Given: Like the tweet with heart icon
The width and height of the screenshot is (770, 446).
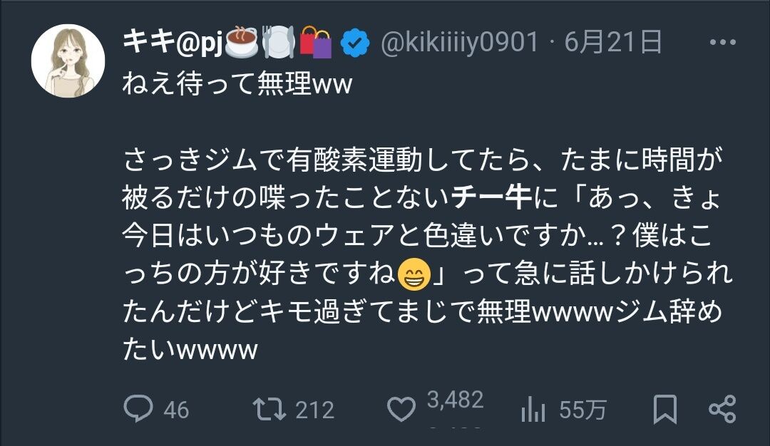Looking at the screenshot, I should pos(401,409).
